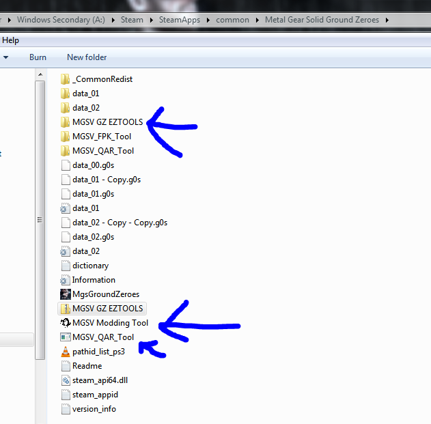Select the data_01 folder icon
Screen dimensions: 431x424
[x=65, y=94]
